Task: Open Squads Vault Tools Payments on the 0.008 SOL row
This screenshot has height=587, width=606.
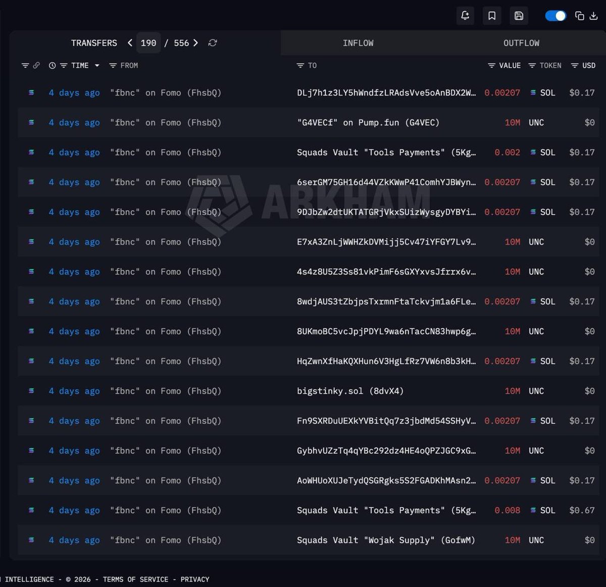Action: pyautogui.click(x=386, y=510)
